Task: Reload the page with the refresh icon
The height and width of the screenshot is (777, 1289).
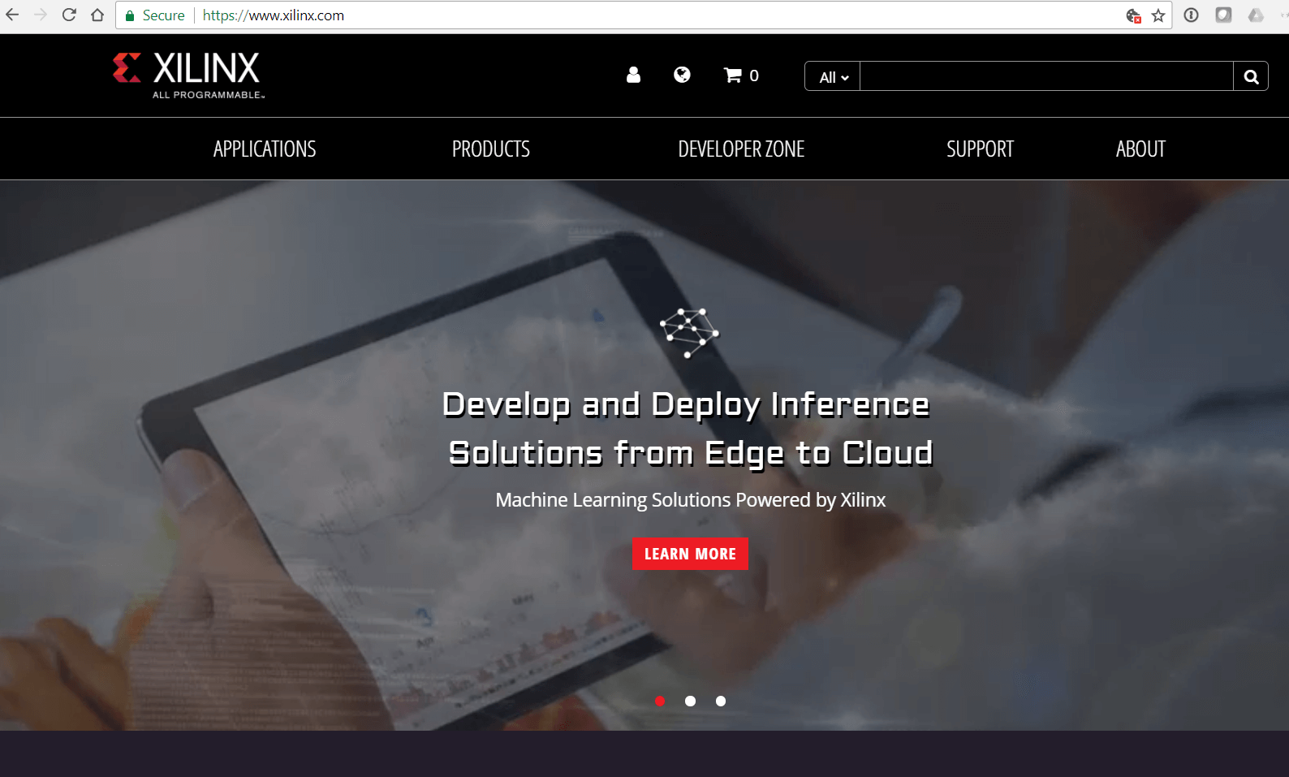Action: [x=69, y=15]
